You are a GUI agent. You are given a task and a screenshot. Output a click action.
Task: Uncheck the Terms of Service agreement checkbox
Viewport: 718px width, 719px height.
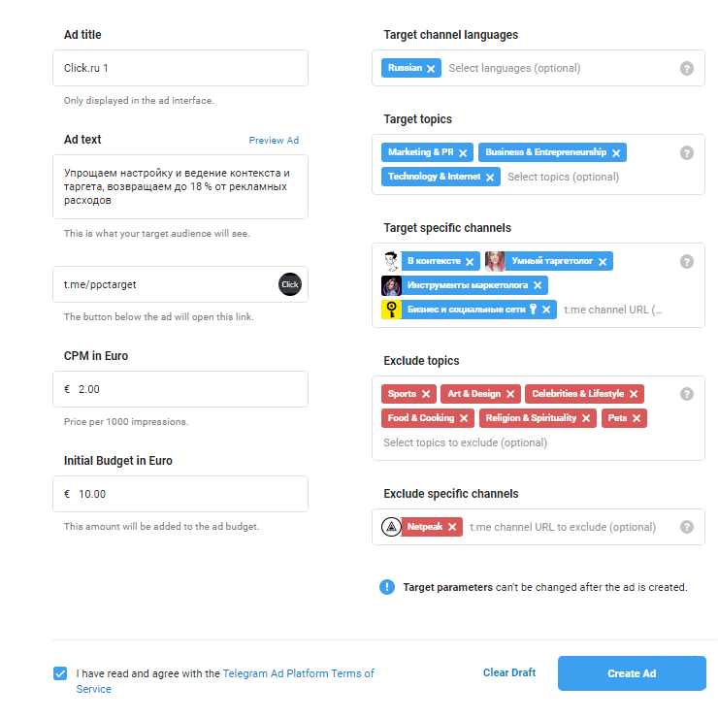click(x=60, y=673)
